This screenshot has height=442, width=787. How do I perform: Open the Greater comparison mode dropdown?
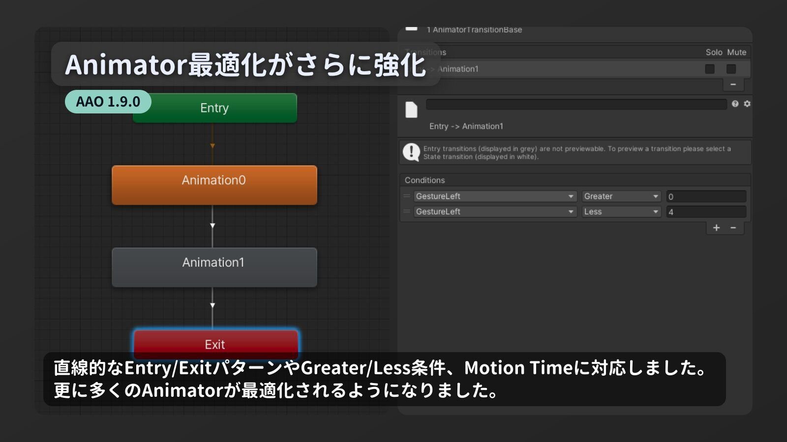(621, 196)
